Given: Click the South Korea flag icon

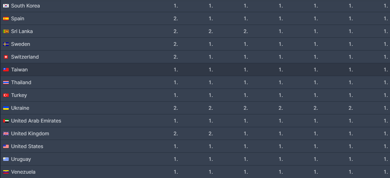Looking at the screenshot, I should pos(6,6).
